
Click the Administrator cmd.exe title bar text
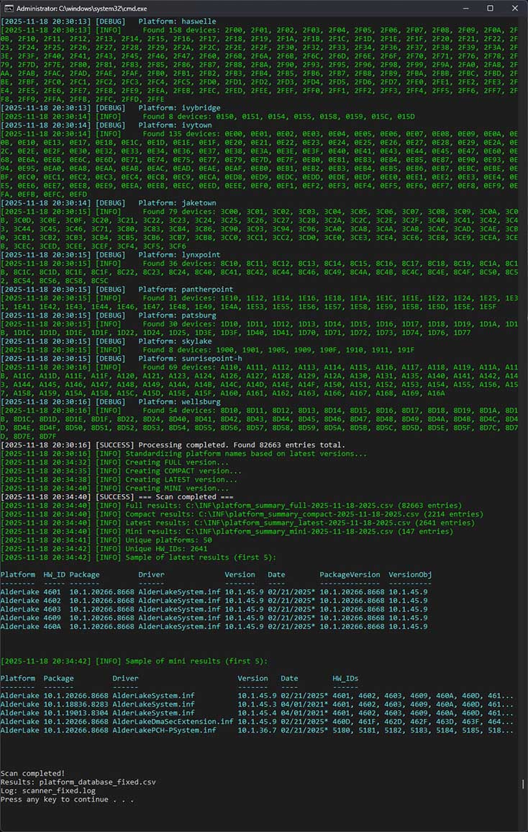click(73, 8)
